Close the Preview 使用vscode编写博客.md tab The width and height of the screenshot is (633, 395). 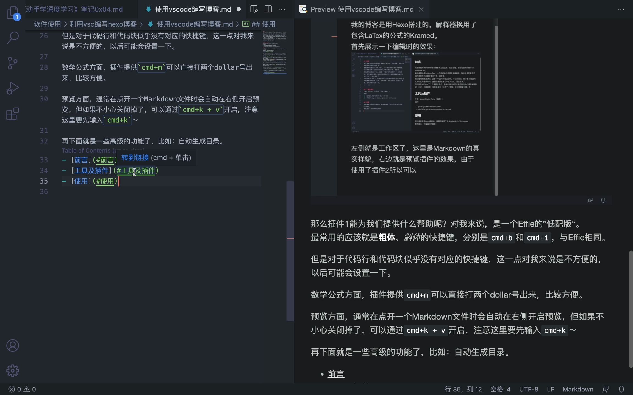[421, 9]
